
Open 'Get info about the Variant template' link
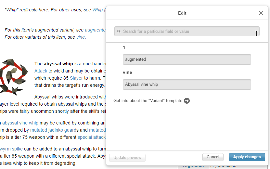(148, 101)
